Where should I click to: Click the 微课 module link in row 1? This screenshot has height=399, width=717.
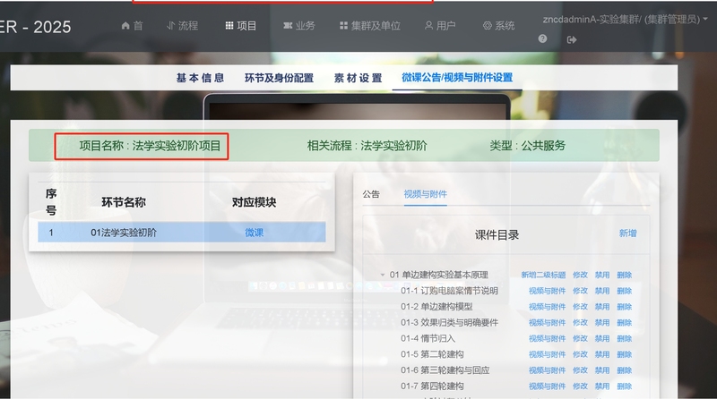point(255,233)
